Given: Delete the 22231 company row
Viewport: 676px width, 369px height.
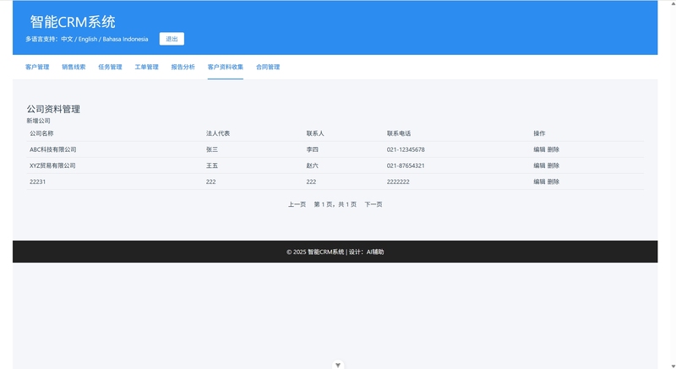Looking at the screenshot, I should 553,182.
